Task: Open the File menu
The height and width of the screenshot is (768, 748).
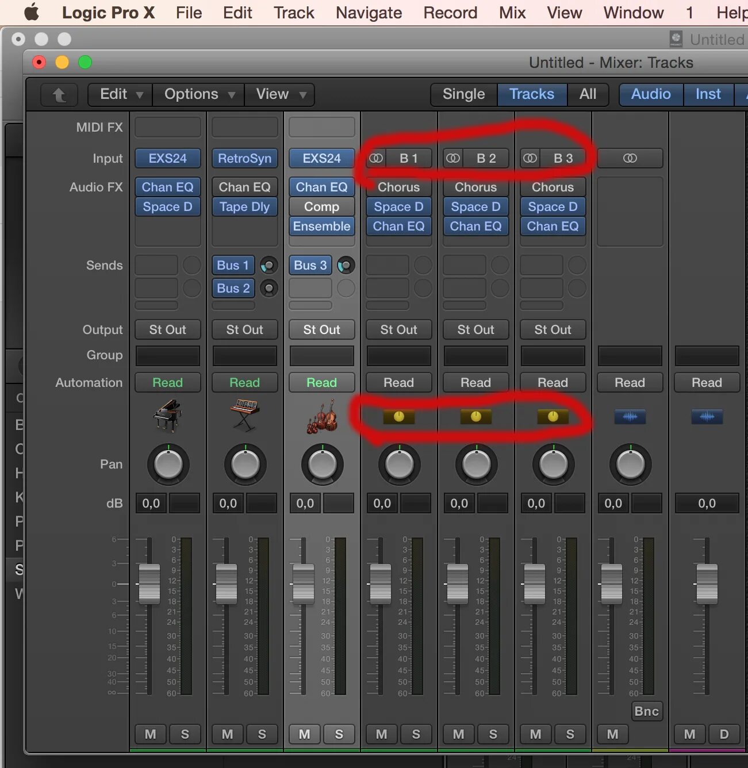Action: [189, 13]
